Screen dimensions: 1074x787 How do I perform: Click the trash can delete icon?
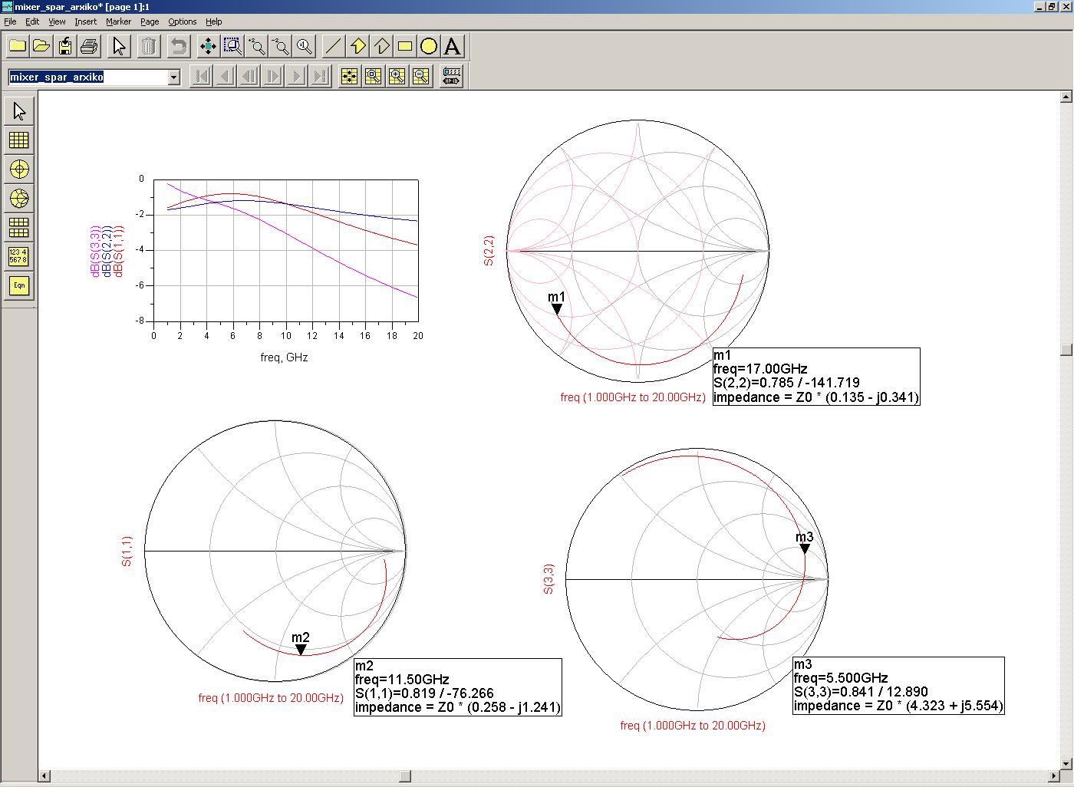[148, 46]
